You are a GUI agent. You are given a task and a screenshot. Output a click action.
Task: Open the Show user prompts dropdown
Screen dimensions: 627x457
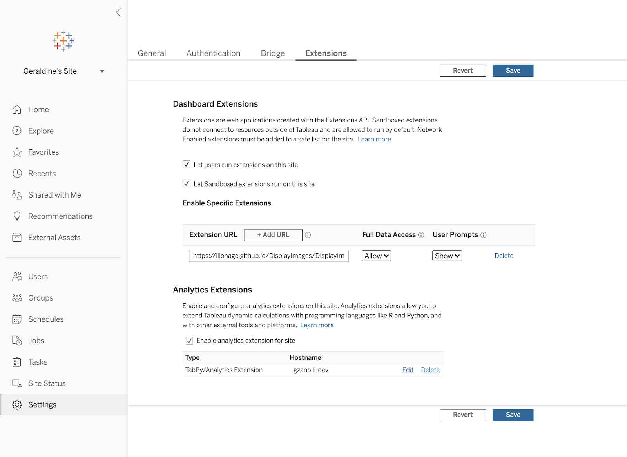pos(447,256)
